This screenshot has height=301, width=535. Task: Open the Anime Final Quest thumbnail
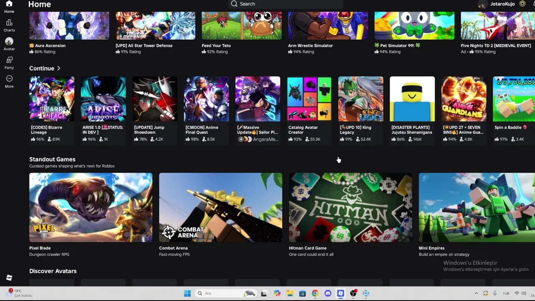click(206, 99)
